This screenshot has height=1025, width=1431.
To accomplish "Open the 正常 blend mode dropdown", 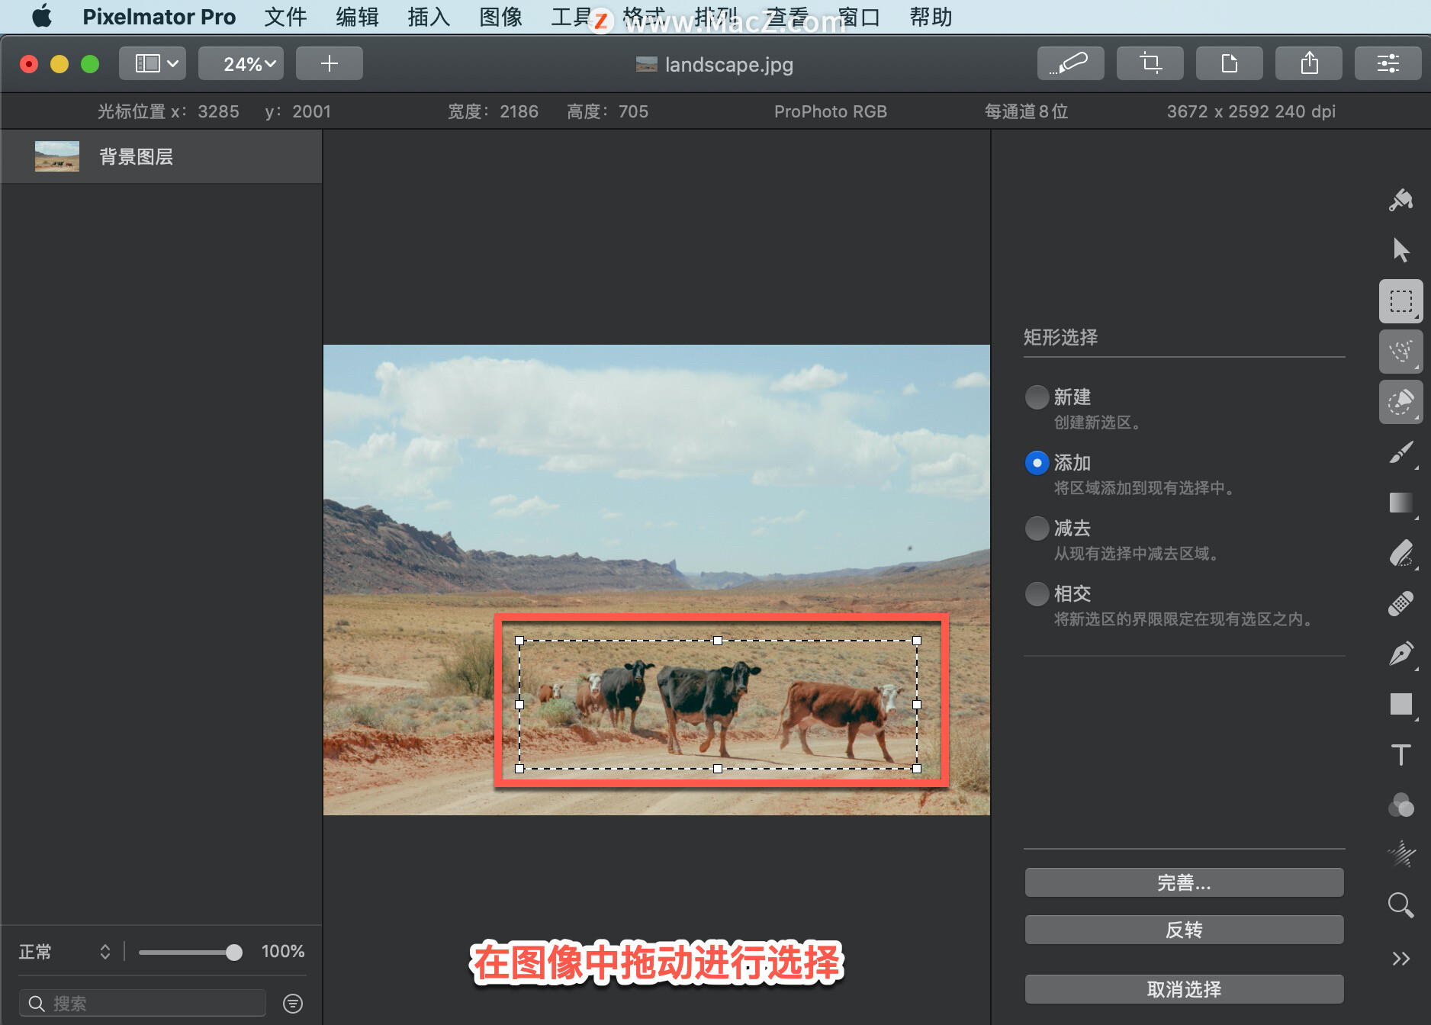I will coord(65,951).
